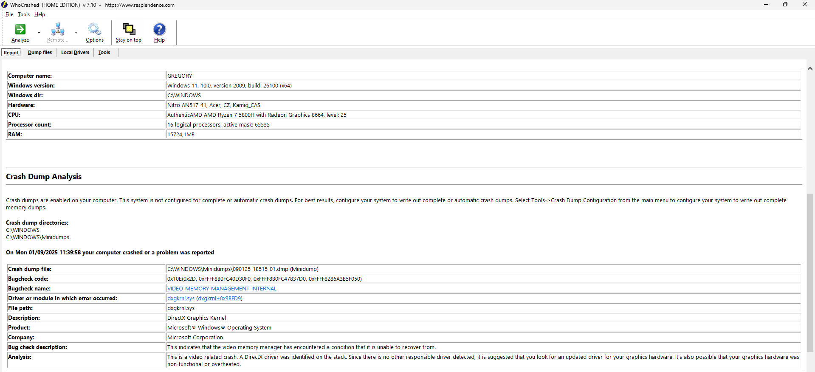Image resolution: width=815 pixels, height=372 pixels.
Task: Open the Analyze dropdown arrow
Action: (39, 33)
